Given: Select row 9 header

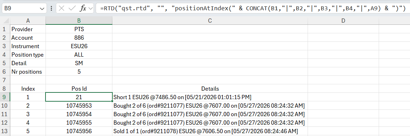Looking at the screenshot, I should pos(5,97).
